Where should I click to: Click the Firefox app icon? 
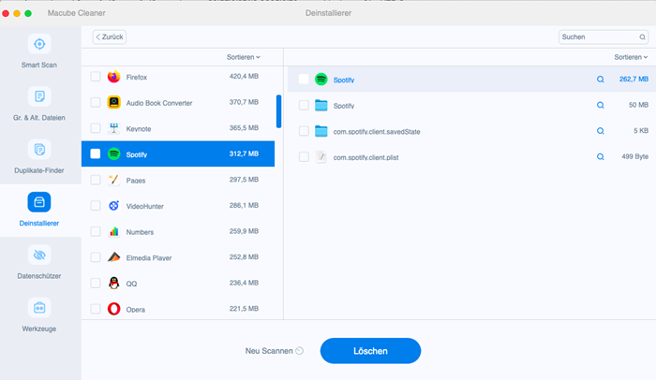[113, 77]
